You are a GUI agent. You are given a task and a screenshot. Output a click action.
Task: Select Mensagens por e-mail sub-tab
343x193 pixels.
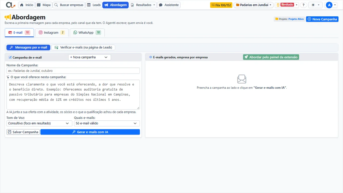pos(28,47)
